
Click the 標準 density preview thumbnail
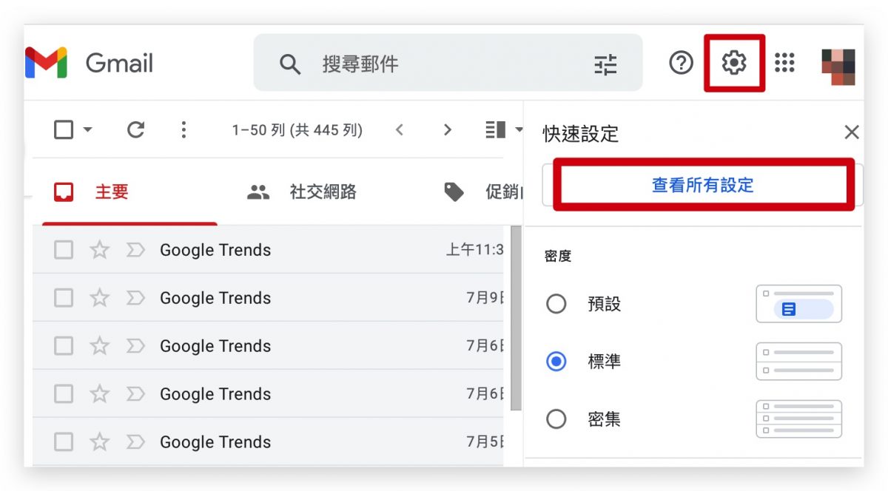[x=799, y=362]
